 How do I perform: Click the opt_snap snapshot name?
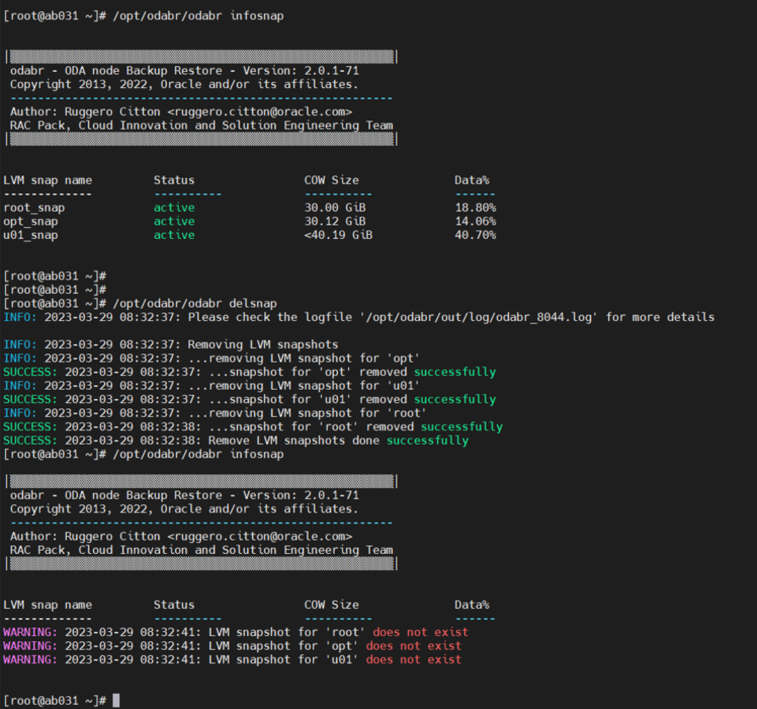pyautogui.click(x=30, y=221)
